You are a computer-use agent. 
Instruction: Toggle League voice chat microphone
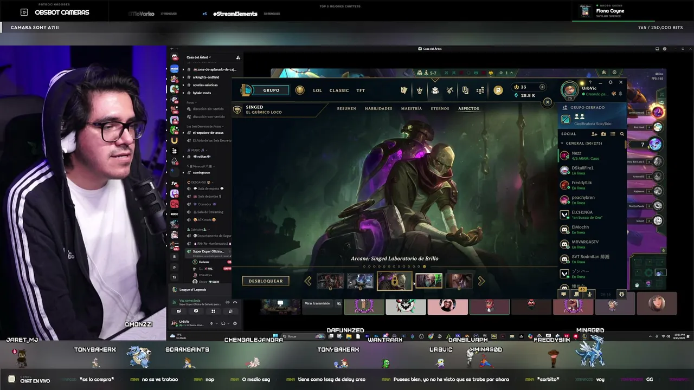pyautogui.click(x=589, y=294)
